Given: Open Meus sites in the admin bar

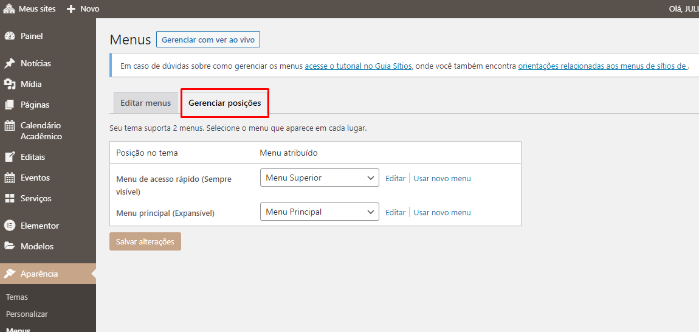Looking at the screenshot, I should pos(30,9).
